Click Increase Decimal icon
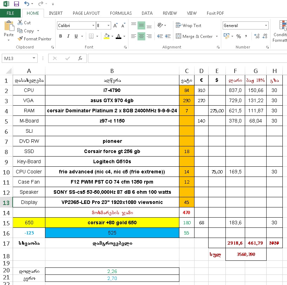This screenshot has height=285, width=287. [257, 36]
